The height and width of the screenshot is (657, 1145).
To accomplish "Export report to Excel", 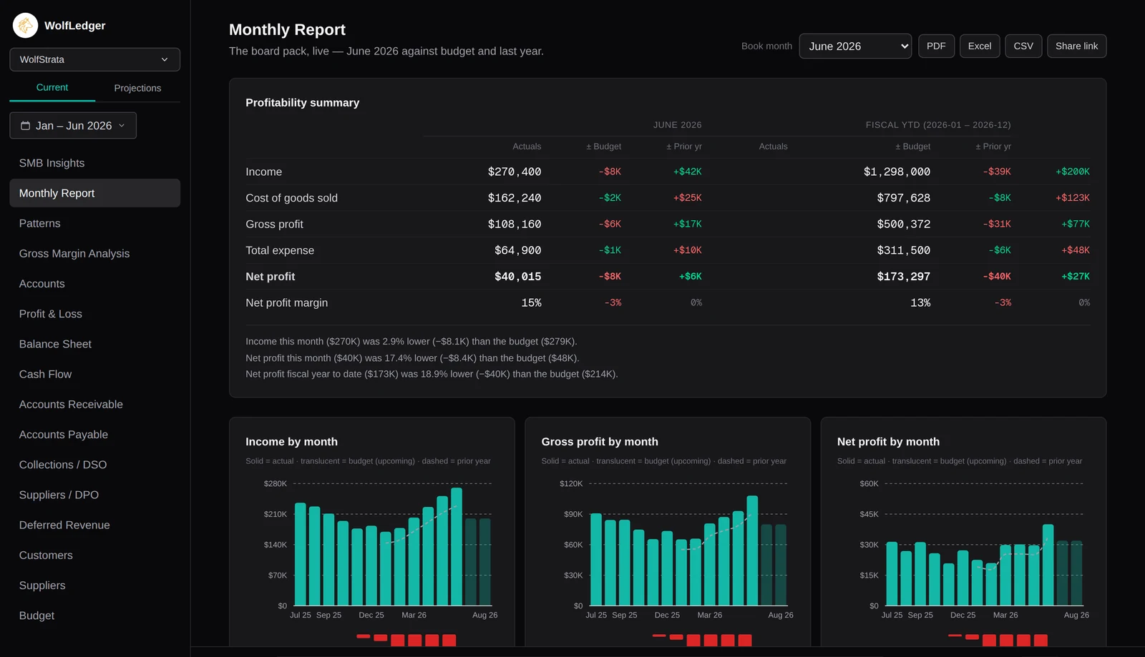I will pyautogui.click(x=980, y=46).
